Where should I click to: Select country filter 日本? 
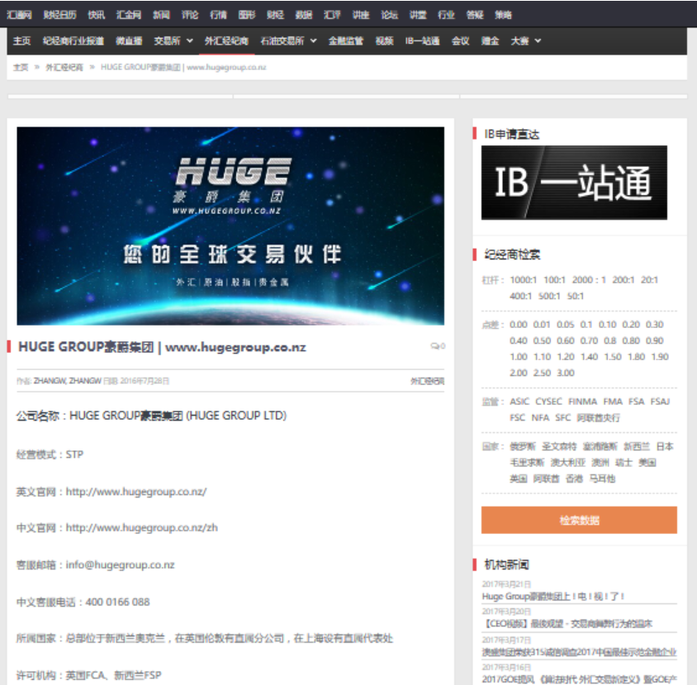coord(665,446)
